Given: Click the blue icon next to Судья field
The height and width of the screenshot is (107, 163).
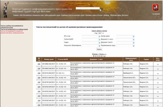Looking at the screenshot, I should [99, 43].
